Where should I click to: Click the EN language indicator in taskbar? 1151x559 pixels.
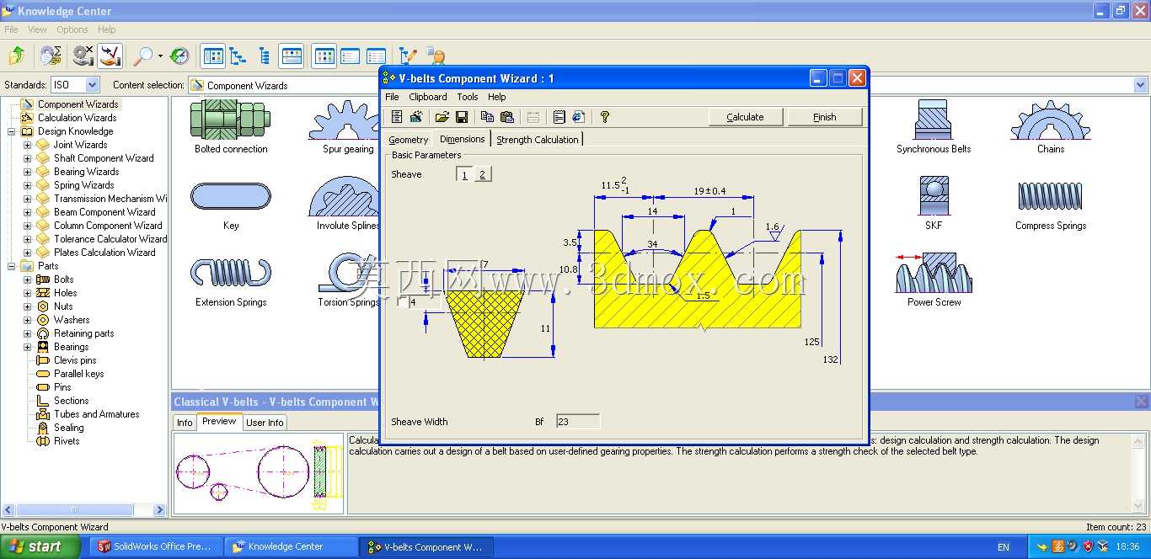(1004, 547)
